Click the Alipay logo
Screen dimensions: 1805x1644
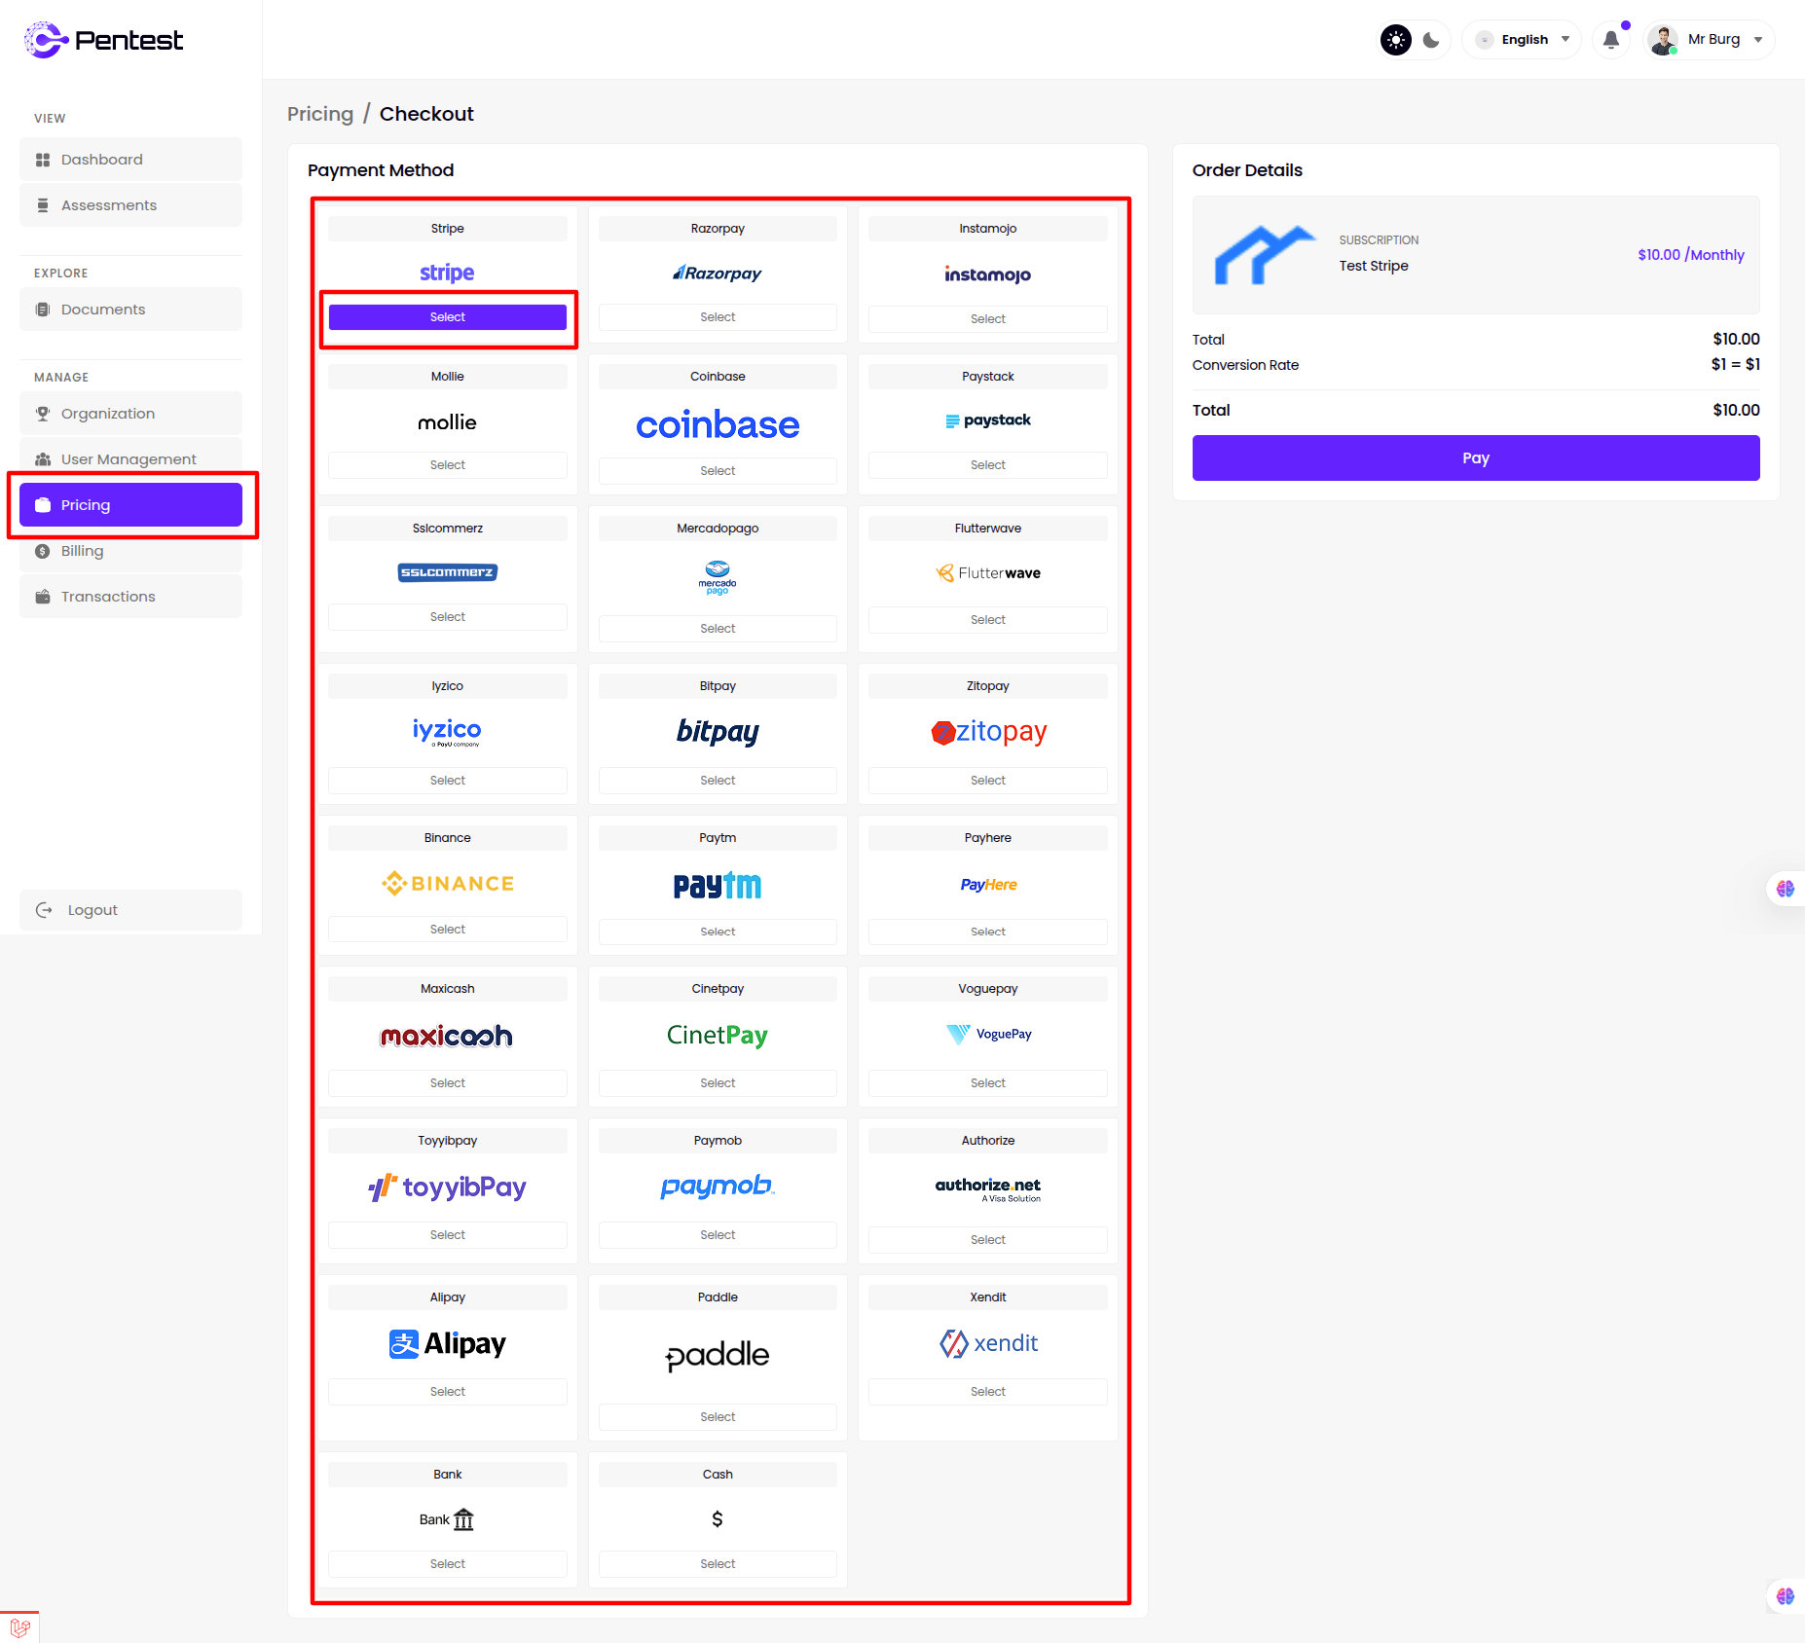(x=448, y=1344)
